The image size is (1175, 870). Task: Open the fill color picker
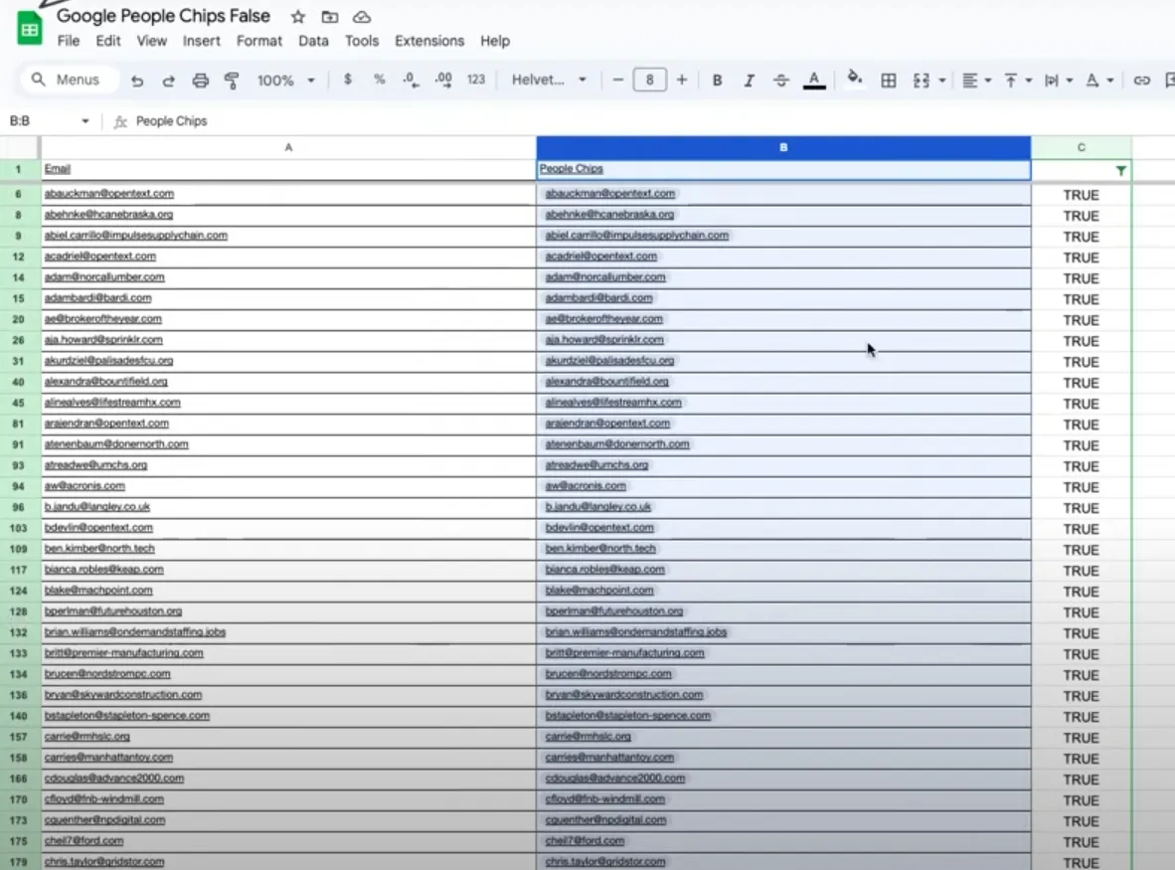854,79
